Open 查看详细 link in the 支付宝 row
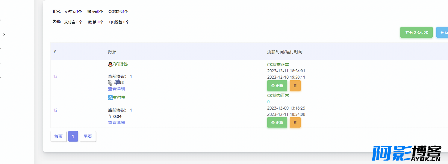 tap(116, 123)
